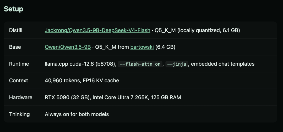The image size is (283, 132).
Task: Click the --flash-attn on code chip
Action: (x=140, y=64)
